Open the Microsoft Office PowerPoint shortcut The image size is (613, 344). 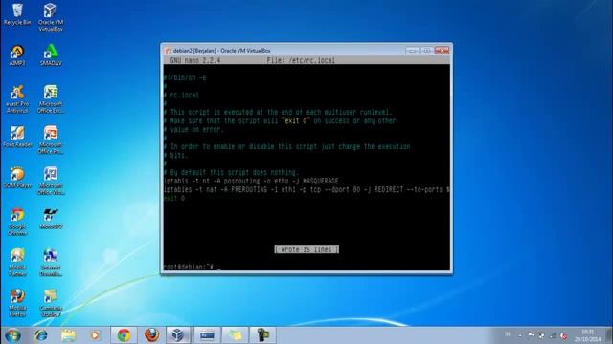51,140
